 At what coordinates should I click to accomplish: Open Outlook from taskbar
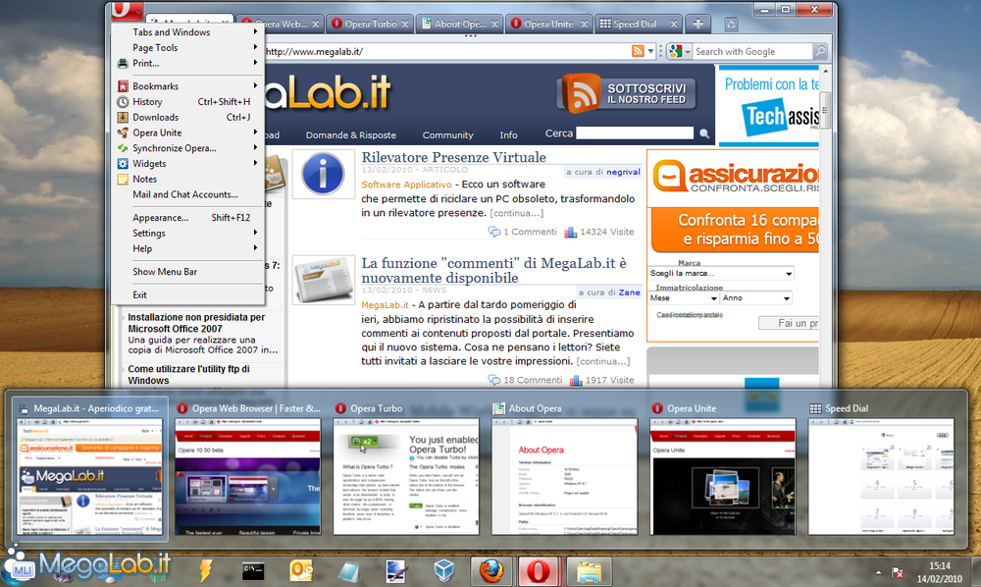(301, 570)
